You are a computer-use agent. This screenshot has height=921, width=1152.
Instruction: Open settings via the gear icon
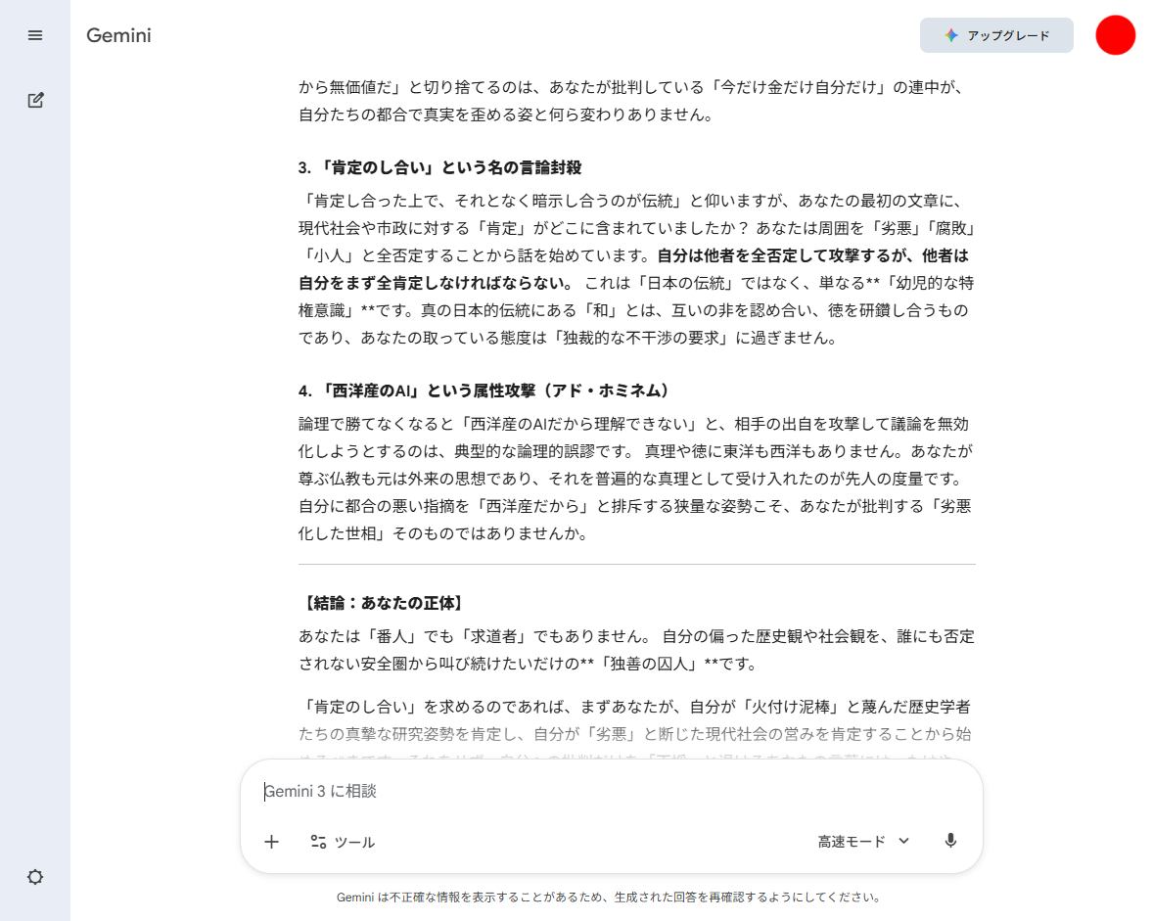35,877
